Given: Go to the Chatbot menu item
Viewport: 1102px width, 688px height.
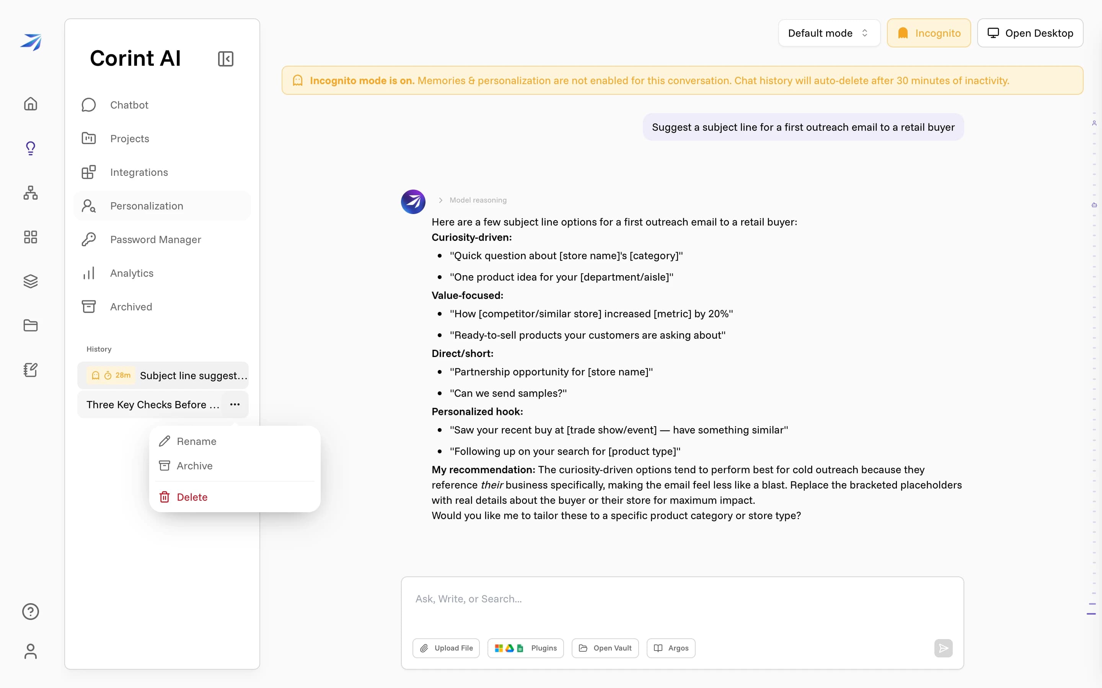Looking at the screenshot, I should pos(162,105).
